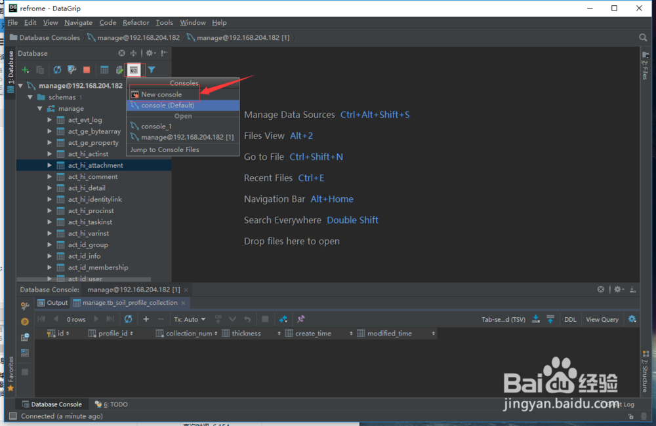Viewport: 656px width, 426px height.
Task: Click the green add data source icon
Action: pos(25,70)
